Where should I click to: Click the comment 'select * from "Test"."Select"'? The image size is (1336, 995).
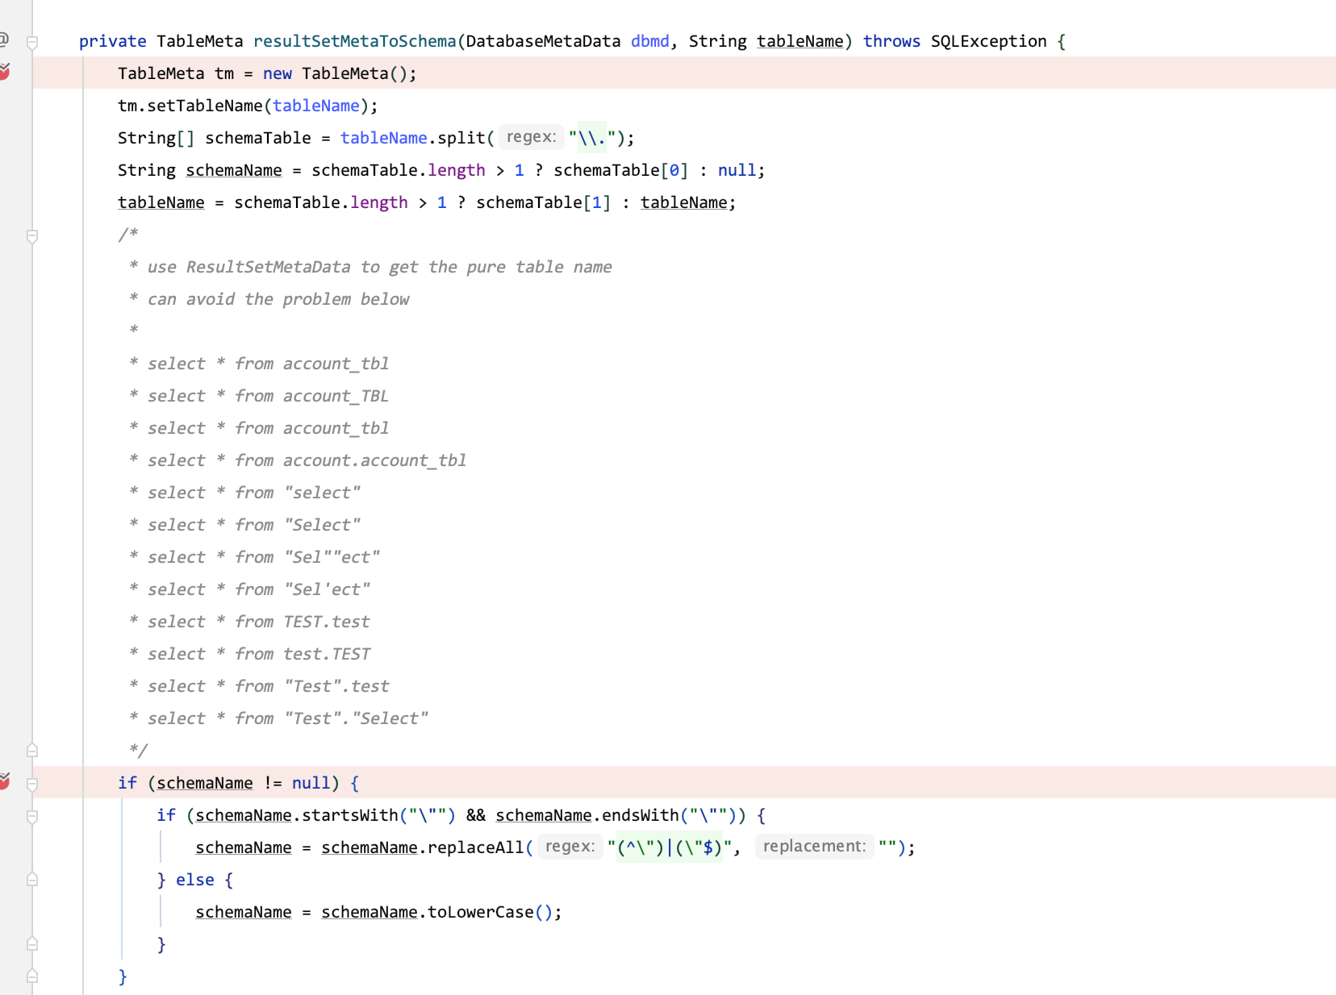click(287, 718)
